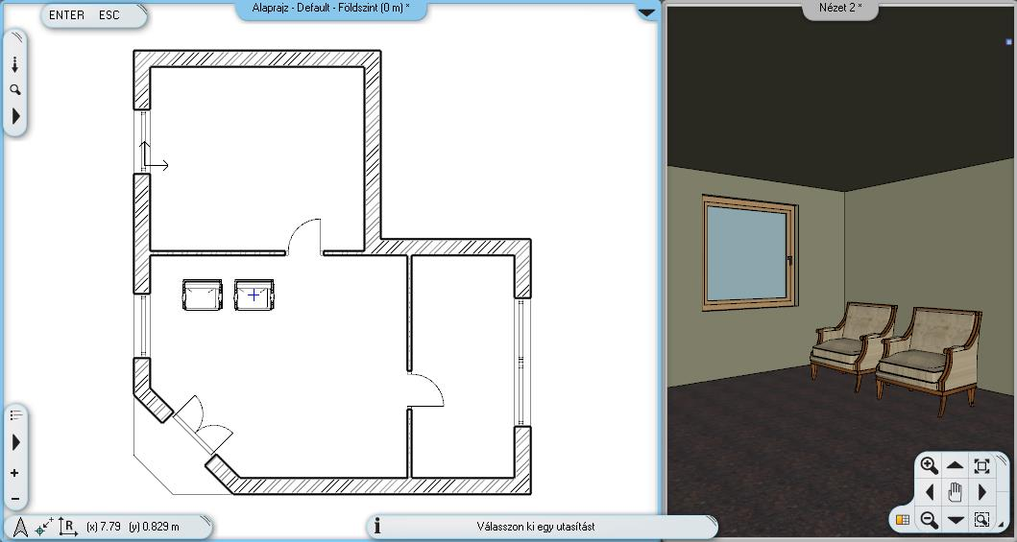Pan the 3D view left with left arrow

pyautogui.click(x=930, y=492)
